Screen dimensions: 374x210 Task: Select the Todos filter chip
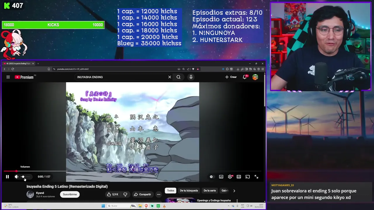(171, 191)
